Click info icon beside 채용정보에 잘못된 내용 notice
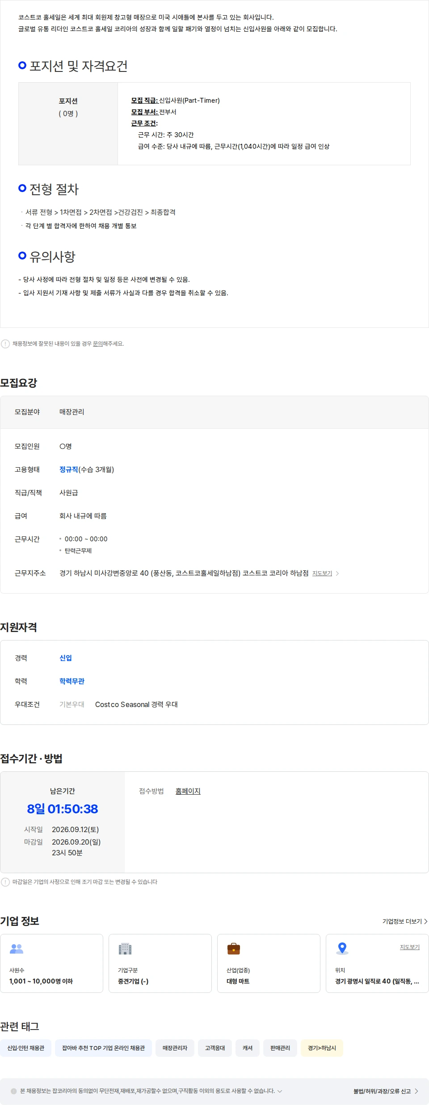Image resolution: width=429 pixels, height=1105 pixels. (x=5, y=344)
